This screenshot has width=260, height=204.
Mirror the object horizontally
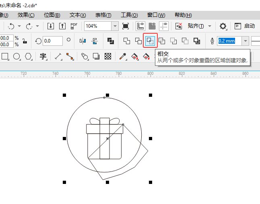tap(83, 41)
